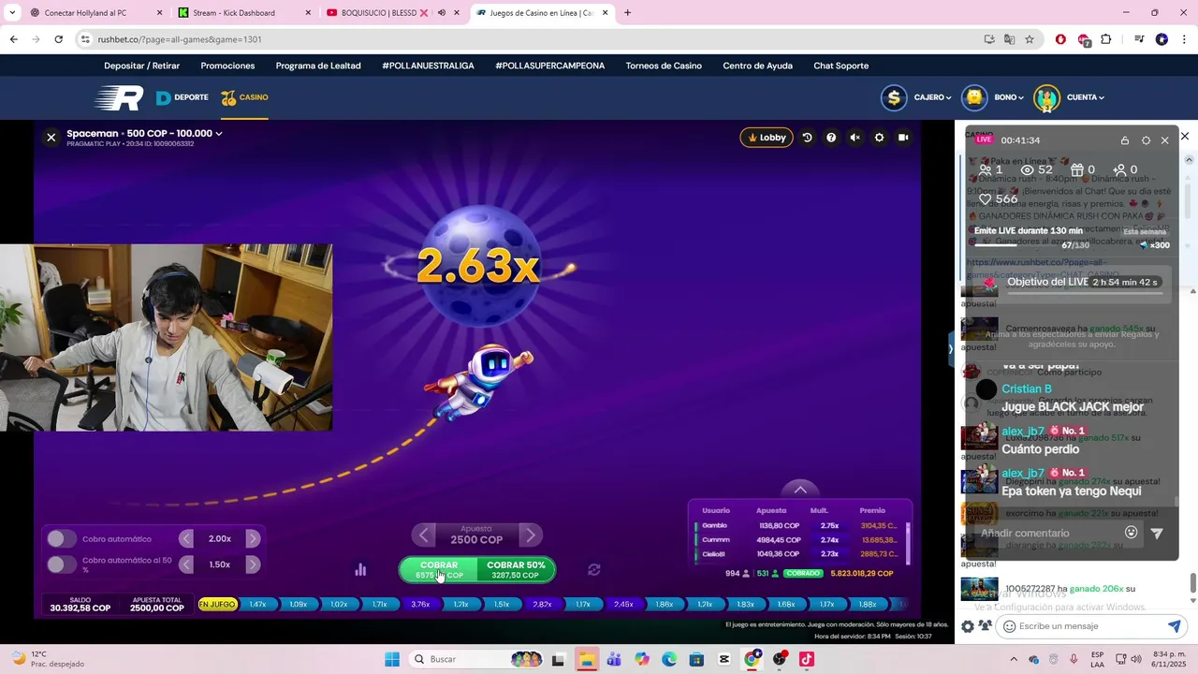Click the Cobrar 50% button

pos(516,569)
